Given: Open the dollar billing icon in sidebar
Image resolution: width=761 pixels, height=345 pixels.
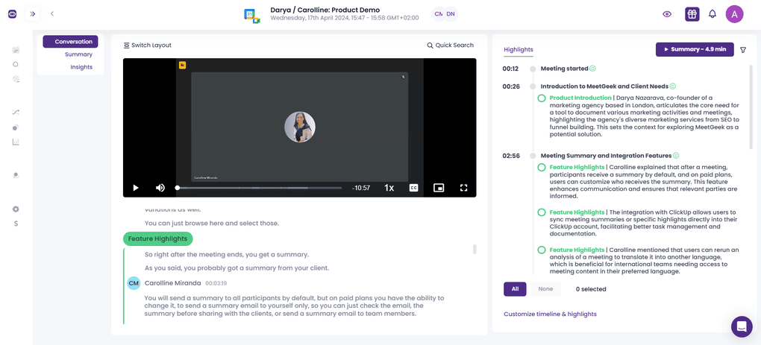Looking at the screenshot, I should click(16, 224).
